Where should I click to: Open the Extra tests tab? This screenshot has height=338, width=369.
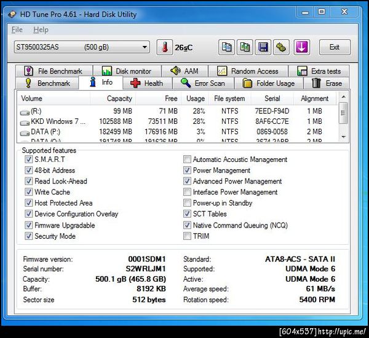pyautogui.click(x=319, y=71)
